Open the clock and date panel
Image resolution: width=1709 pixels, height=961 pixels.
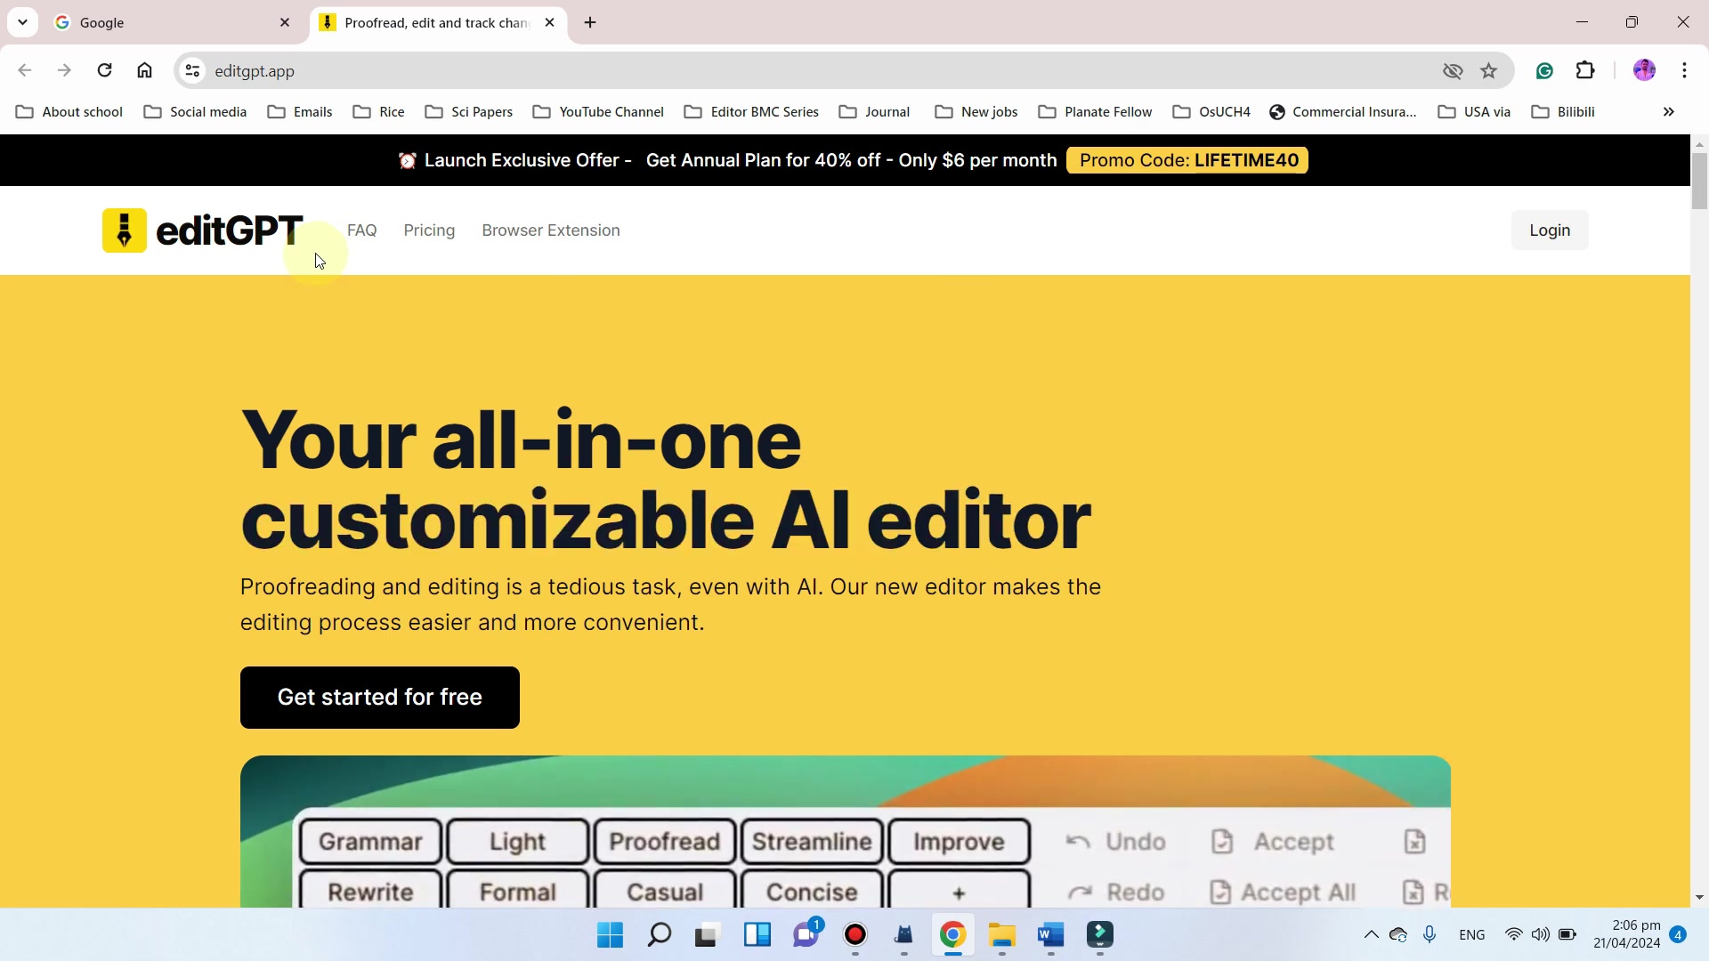pyautogui.click(x=1627, y=934)
